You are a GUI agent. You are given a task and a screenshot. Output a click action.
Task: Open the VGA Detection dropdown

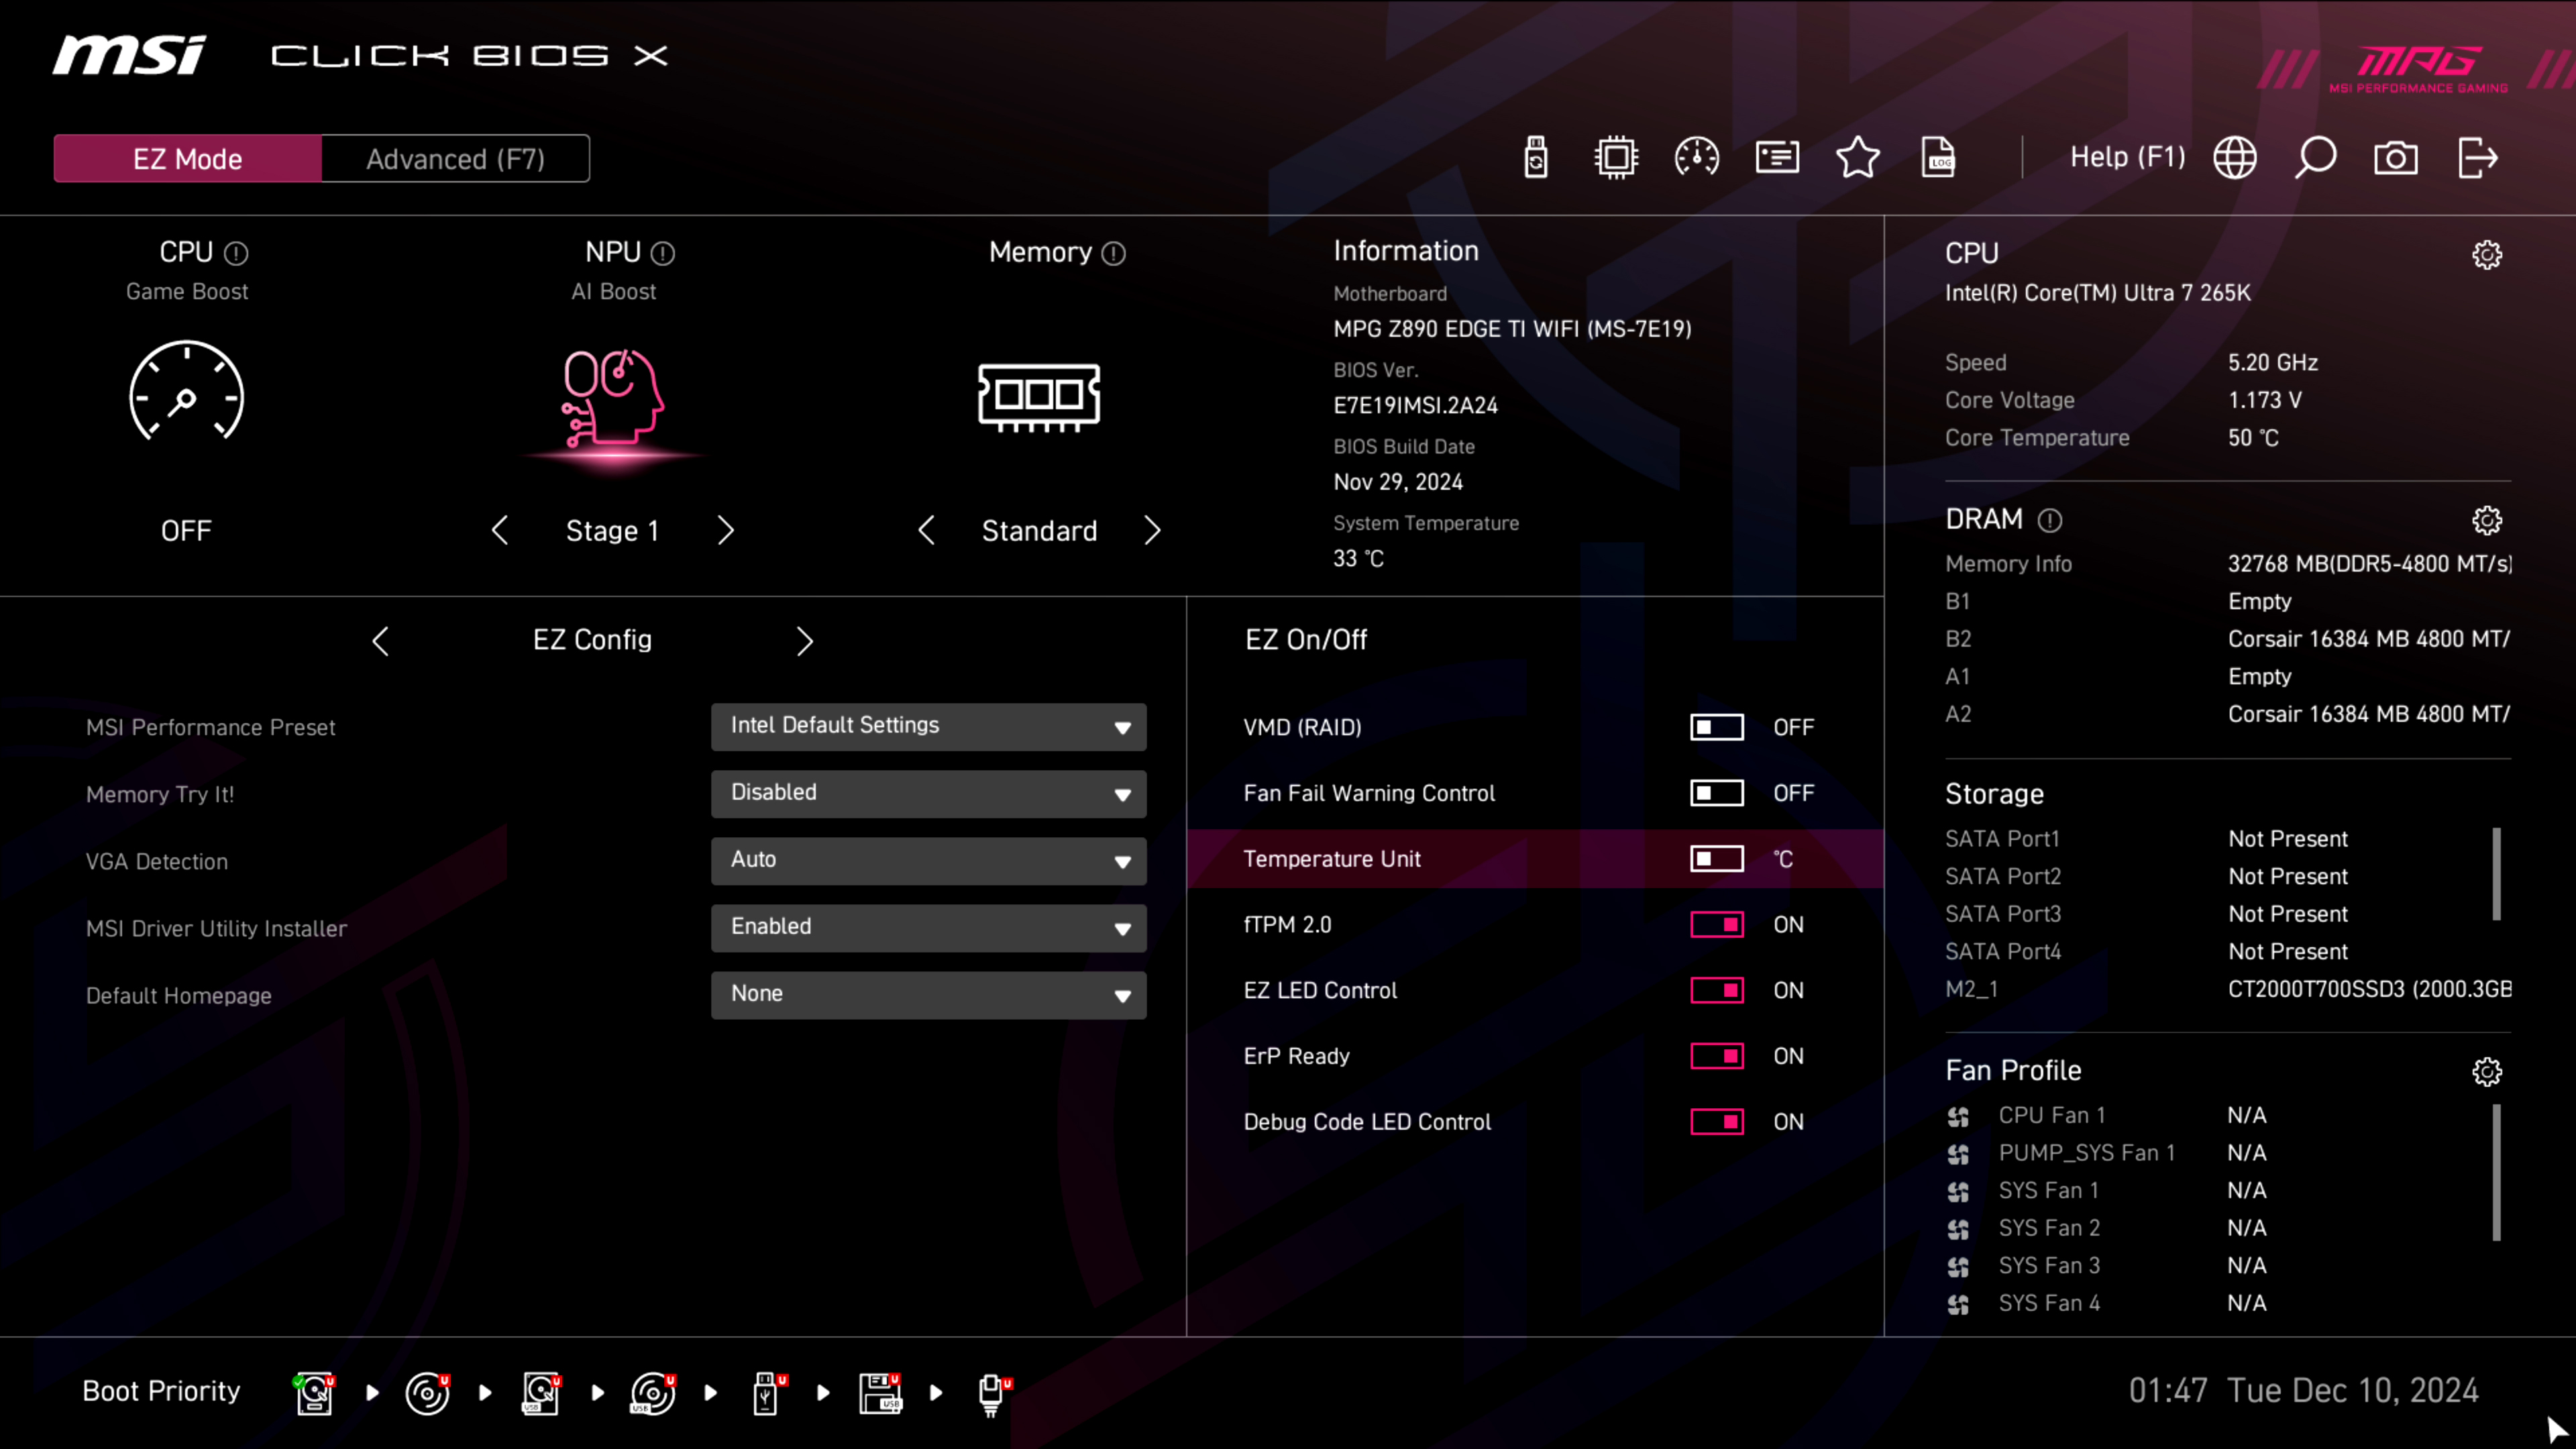928,860
